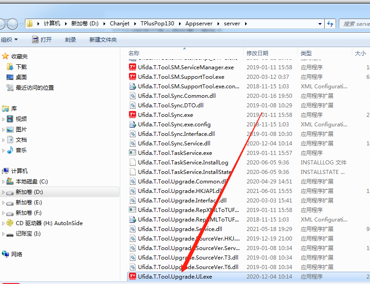Expand 新加卷 (E:) tree node
The width and height of the screenshot is (370, 284).
pyautogui.click(x=3, y=202)
